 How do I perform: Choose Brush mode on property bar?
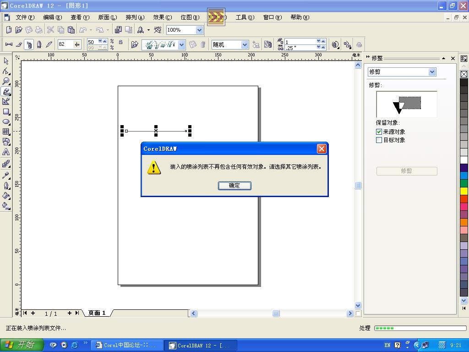tap(19, 44)
